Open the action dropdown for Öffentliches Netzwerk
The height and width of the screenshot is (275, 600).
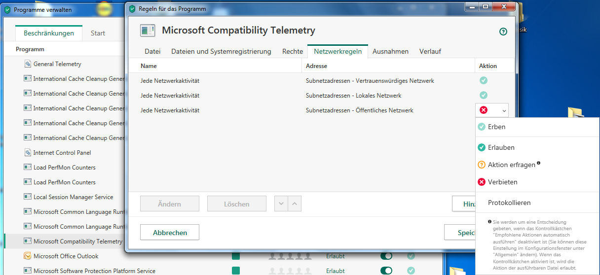pyautogui.click(x=492, y=110)
